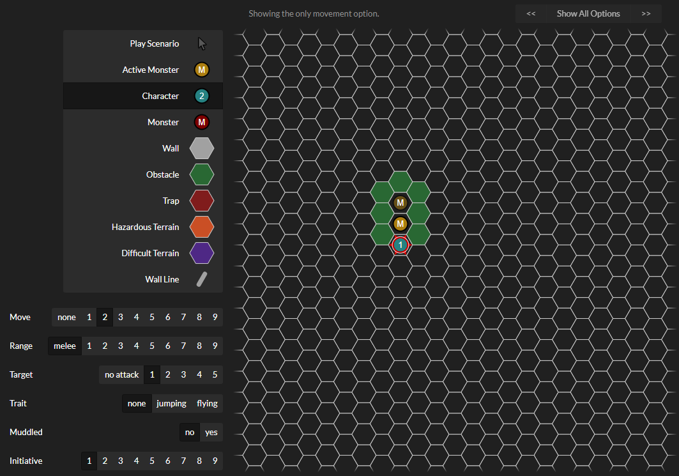Click the upper monster token on the map
679x476 pixels.
coord(401,203)
